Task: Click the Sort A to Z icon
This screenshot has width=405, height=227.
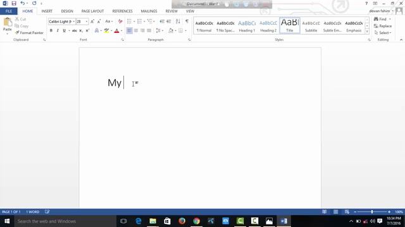Action: click(178, 21)
